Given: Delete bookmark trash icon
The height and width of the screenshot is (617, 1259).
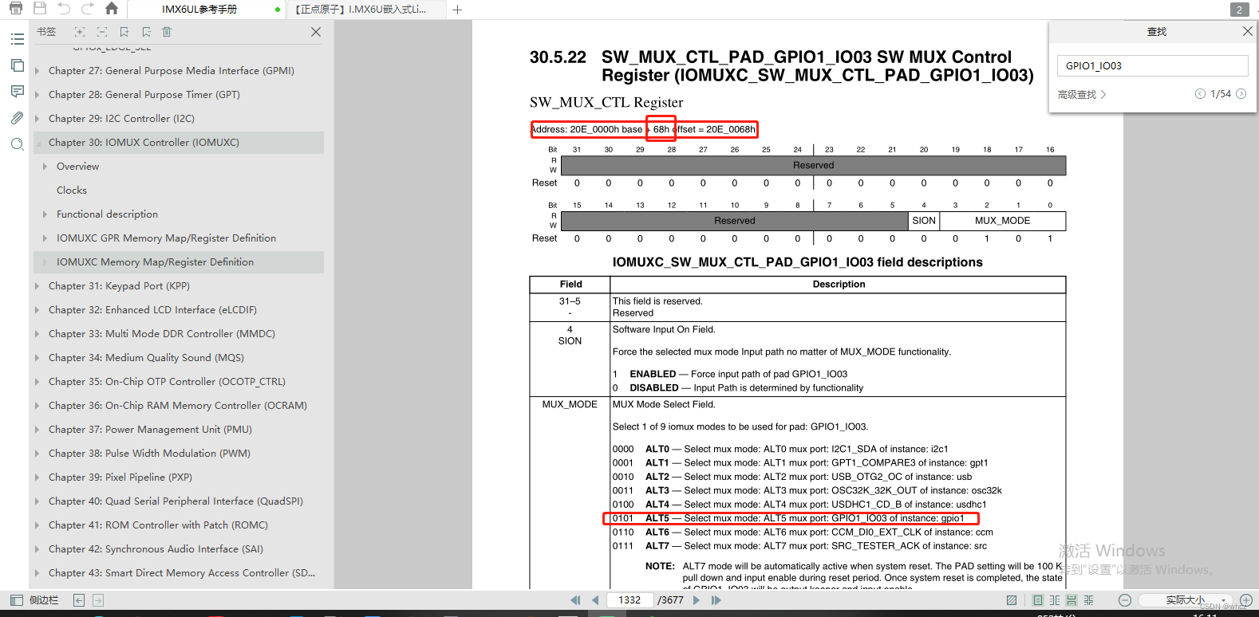Looking at the screenshot, I should click(x=167, y=32).
